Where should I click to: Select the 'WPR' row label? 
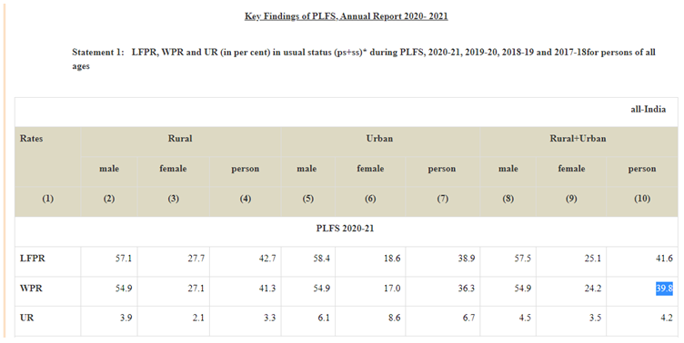click(x=31, y=289)
